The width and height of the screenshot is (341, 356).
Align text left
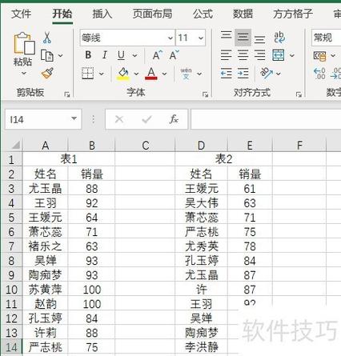point(226,55)
